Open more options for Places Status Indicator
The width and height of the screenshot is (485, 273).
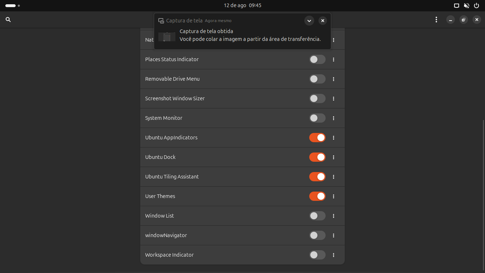(333, 60)
